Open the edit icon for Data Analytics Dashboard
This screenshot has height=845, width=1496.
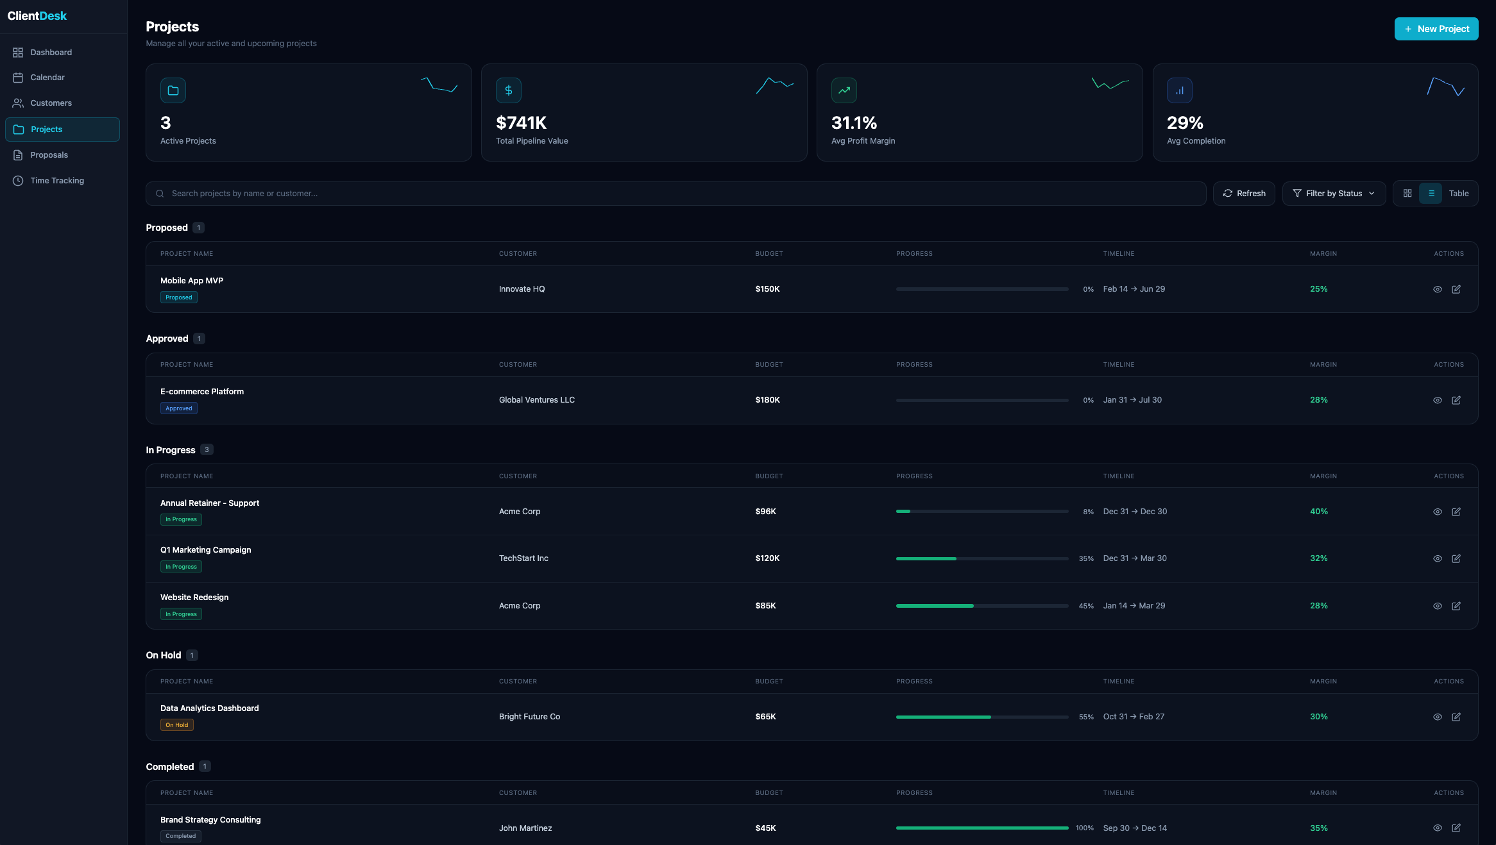pyautogui.click(x=1456, y=717)
